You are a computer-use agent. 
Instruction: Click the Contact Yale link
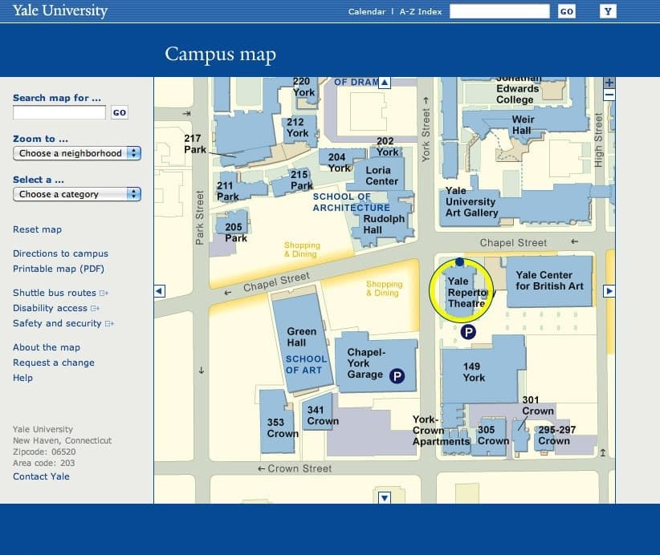[x=41, y=476]
